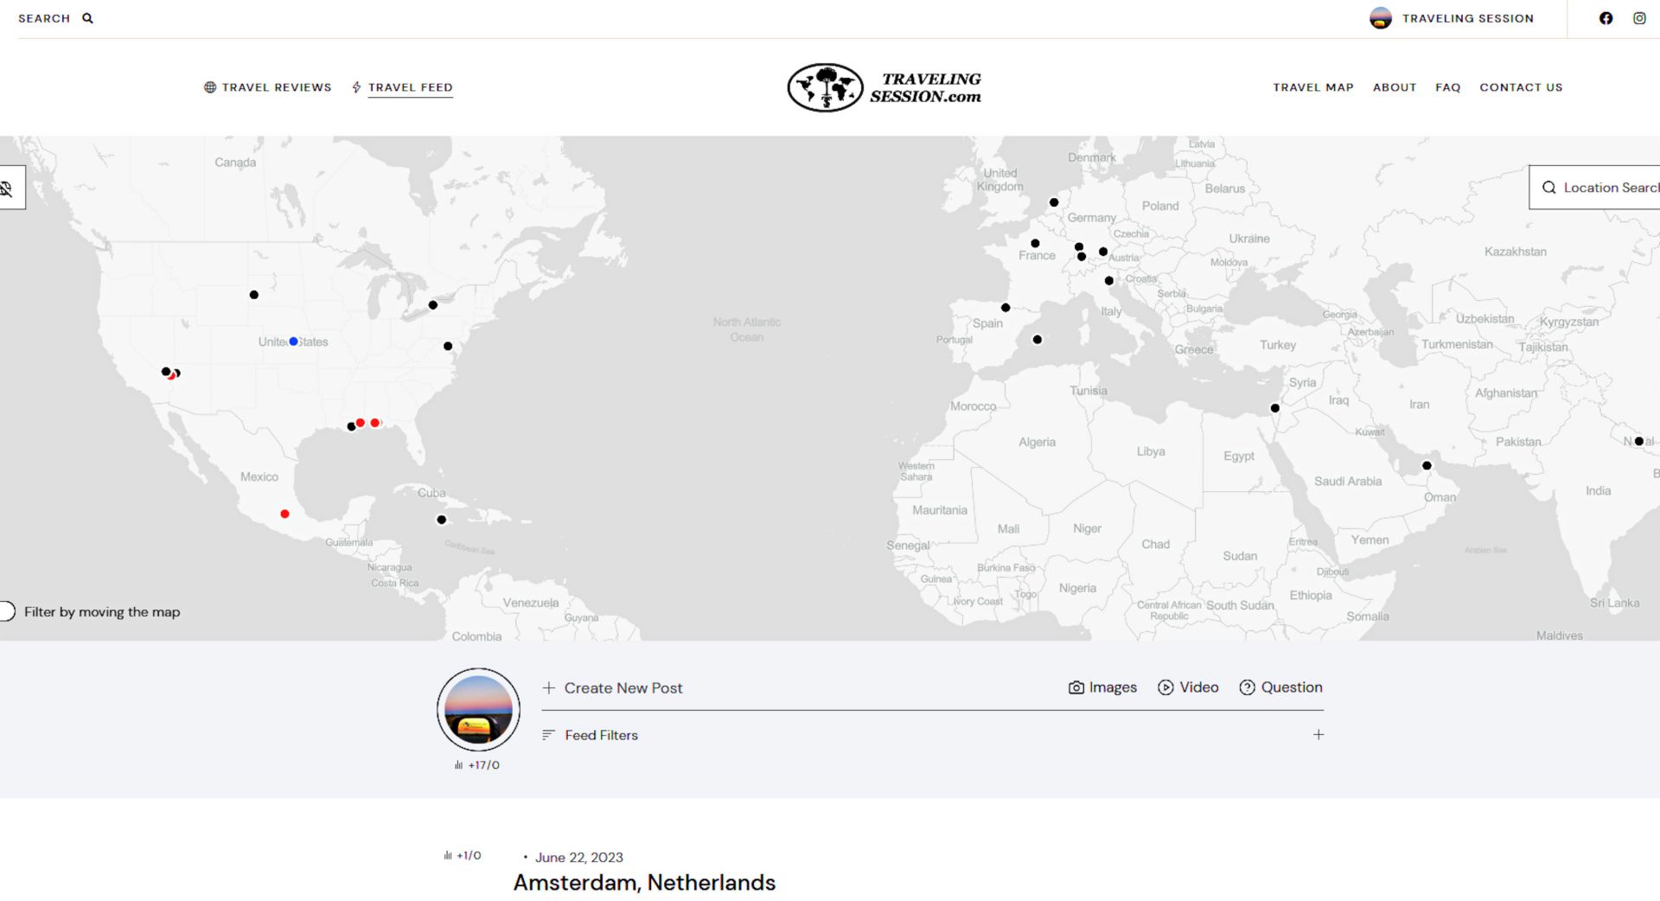Open the Facebook page icon
The height and width of the screenshot is (901, 1660).
[1606, 18]
